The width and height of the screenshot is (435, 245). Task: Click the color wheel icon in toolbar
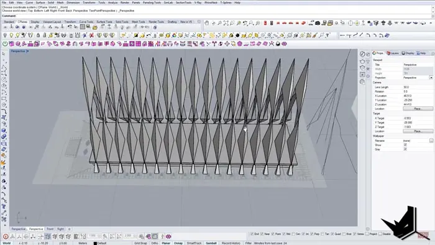174,35
